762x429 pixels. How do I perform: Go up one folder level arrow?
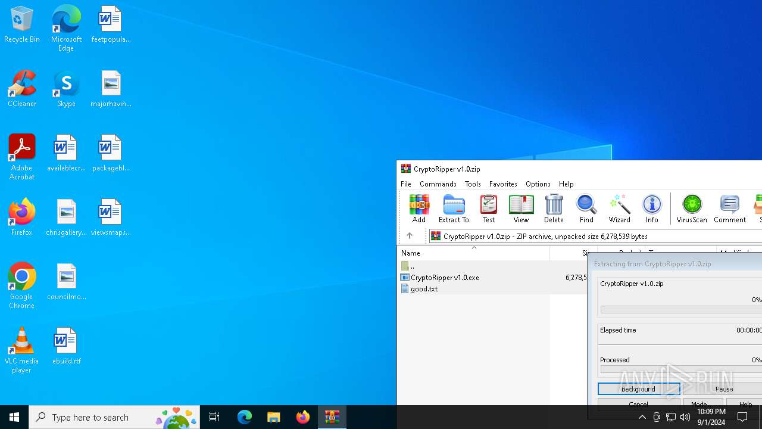click(x=410, y=236)
